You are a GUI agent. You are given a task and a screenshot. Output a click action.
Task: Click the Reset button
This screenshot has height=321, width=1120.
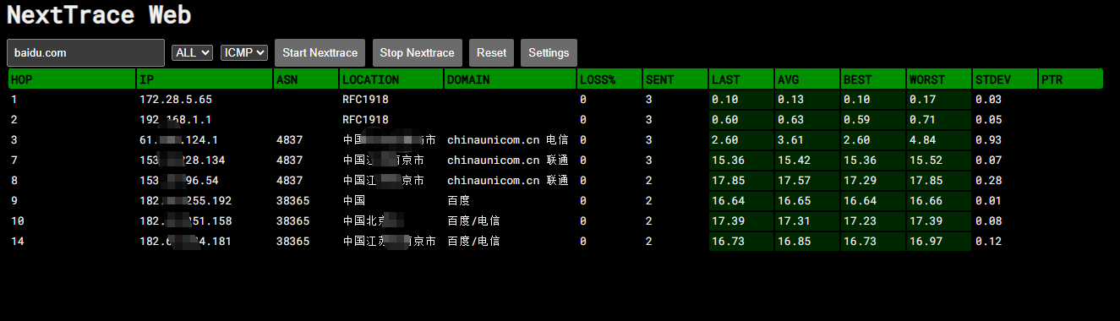tap(491, 52)
